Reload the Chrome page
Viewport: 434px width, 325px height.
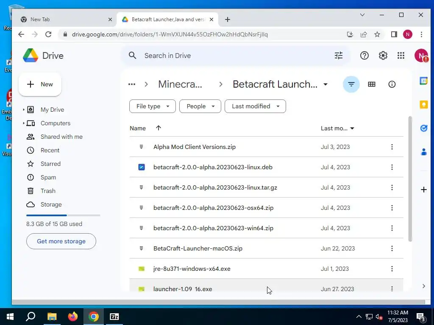(48, 34)
